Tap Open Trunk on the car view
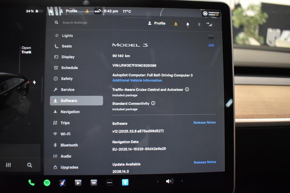Screen dimensions: 290x193 coord(26,50)
